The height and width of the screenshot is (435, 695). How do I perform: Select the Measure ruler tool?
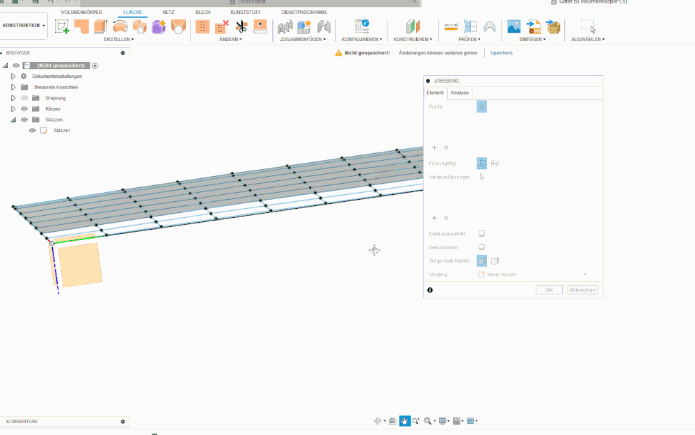pyautogui.click(x=451, y=26)
